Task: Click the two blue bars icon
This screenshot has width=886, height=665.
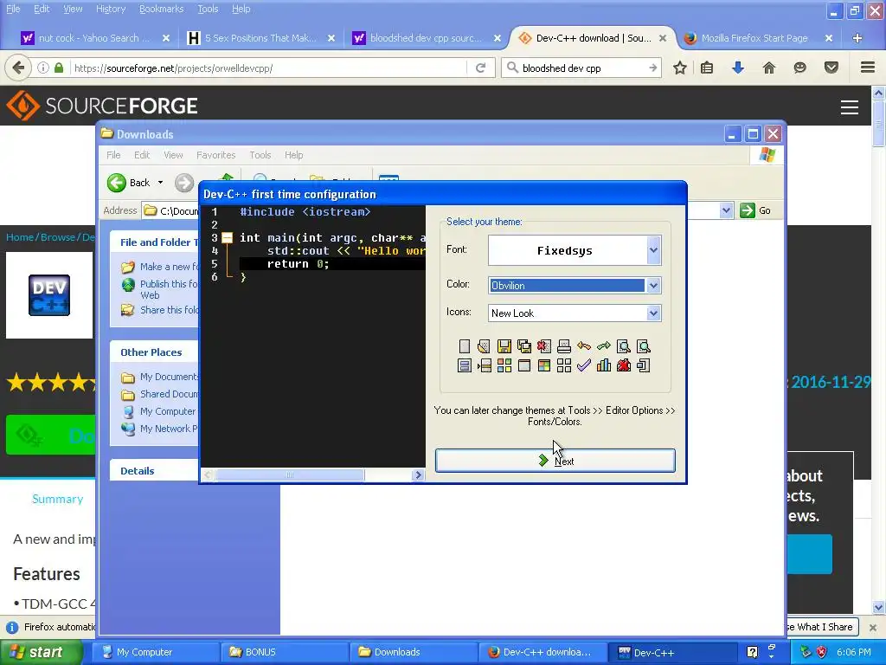Action: (x=465, y=366)
